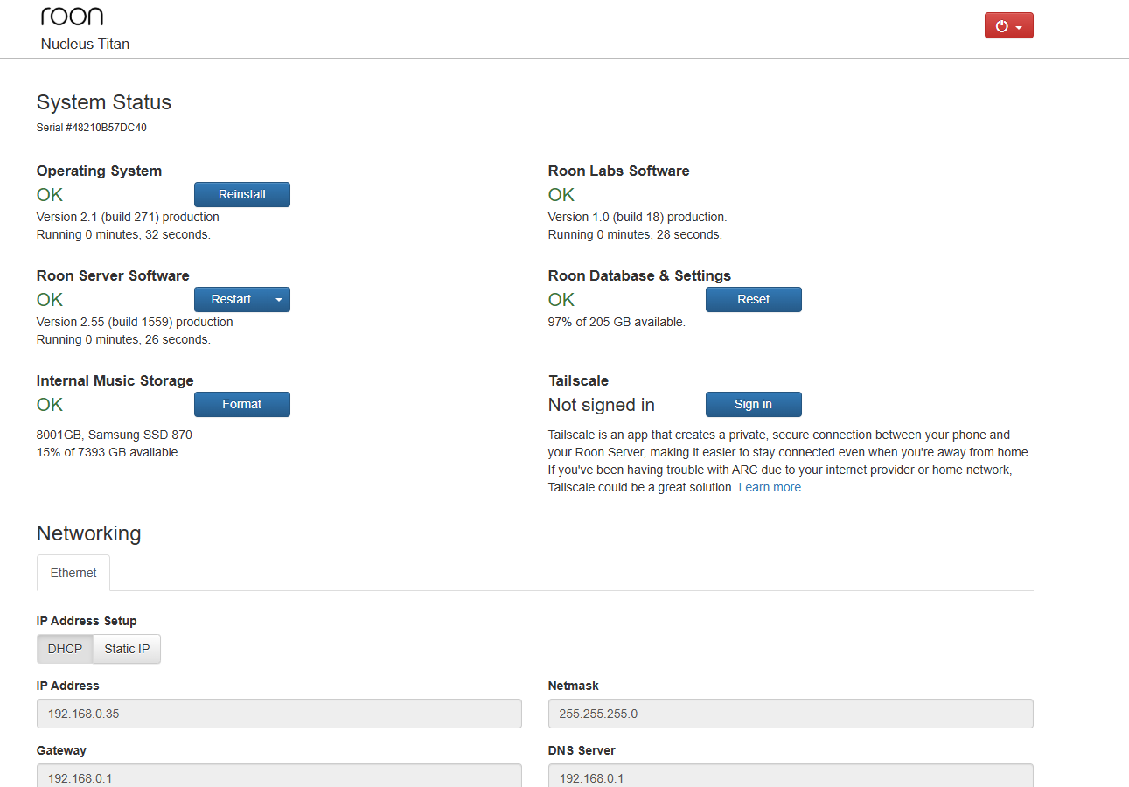
Task: Click the Internal Music Storage OK status
Action: 50,404
